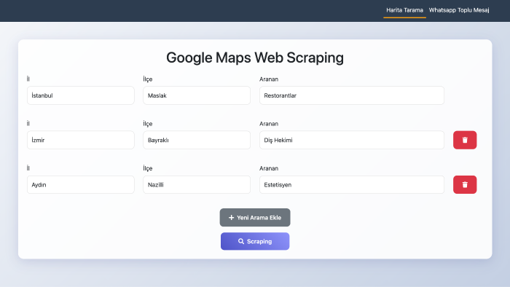The width and height of the screenshot is (510, 287).
Task: Edit the Aranan field with Restorantlar
Action: pyautogui.click(x=352, y=95)
